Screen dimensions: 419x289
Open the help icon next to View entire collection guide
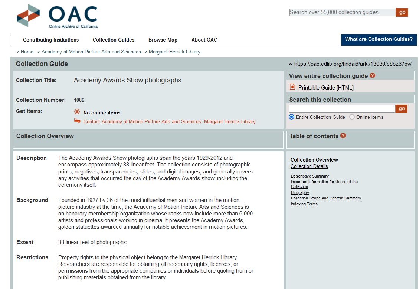(x=372, y=76)
